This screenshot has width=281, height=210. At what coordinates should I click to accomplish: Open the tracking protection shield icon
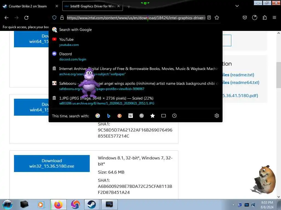click(x=54, y=17)
